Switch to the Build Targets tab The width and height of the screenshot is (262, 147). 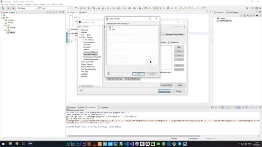tap(232, 12)
